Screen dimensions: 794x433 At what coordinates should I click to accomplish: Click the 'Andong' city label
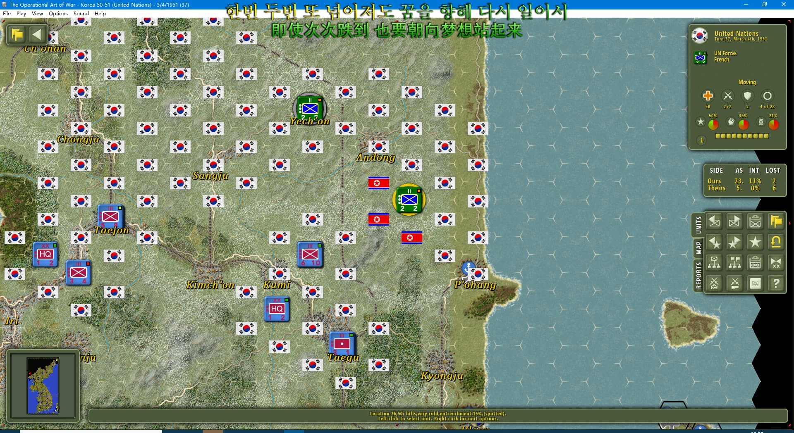(x=375, y=157)
